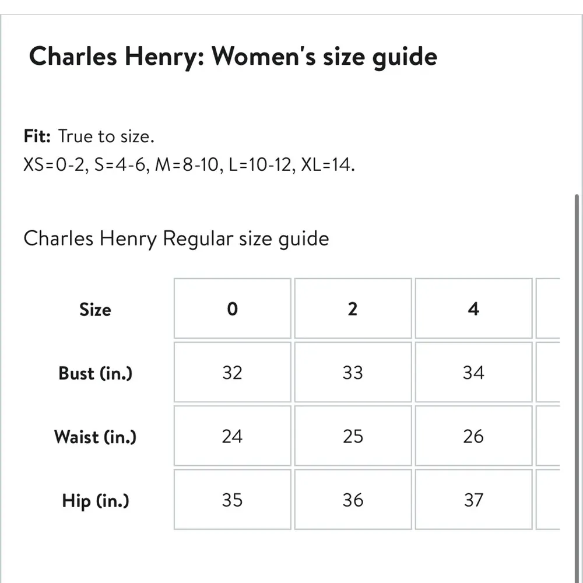
Task: Select the 'Fit: True to size' text
Action: coord(89,136)
